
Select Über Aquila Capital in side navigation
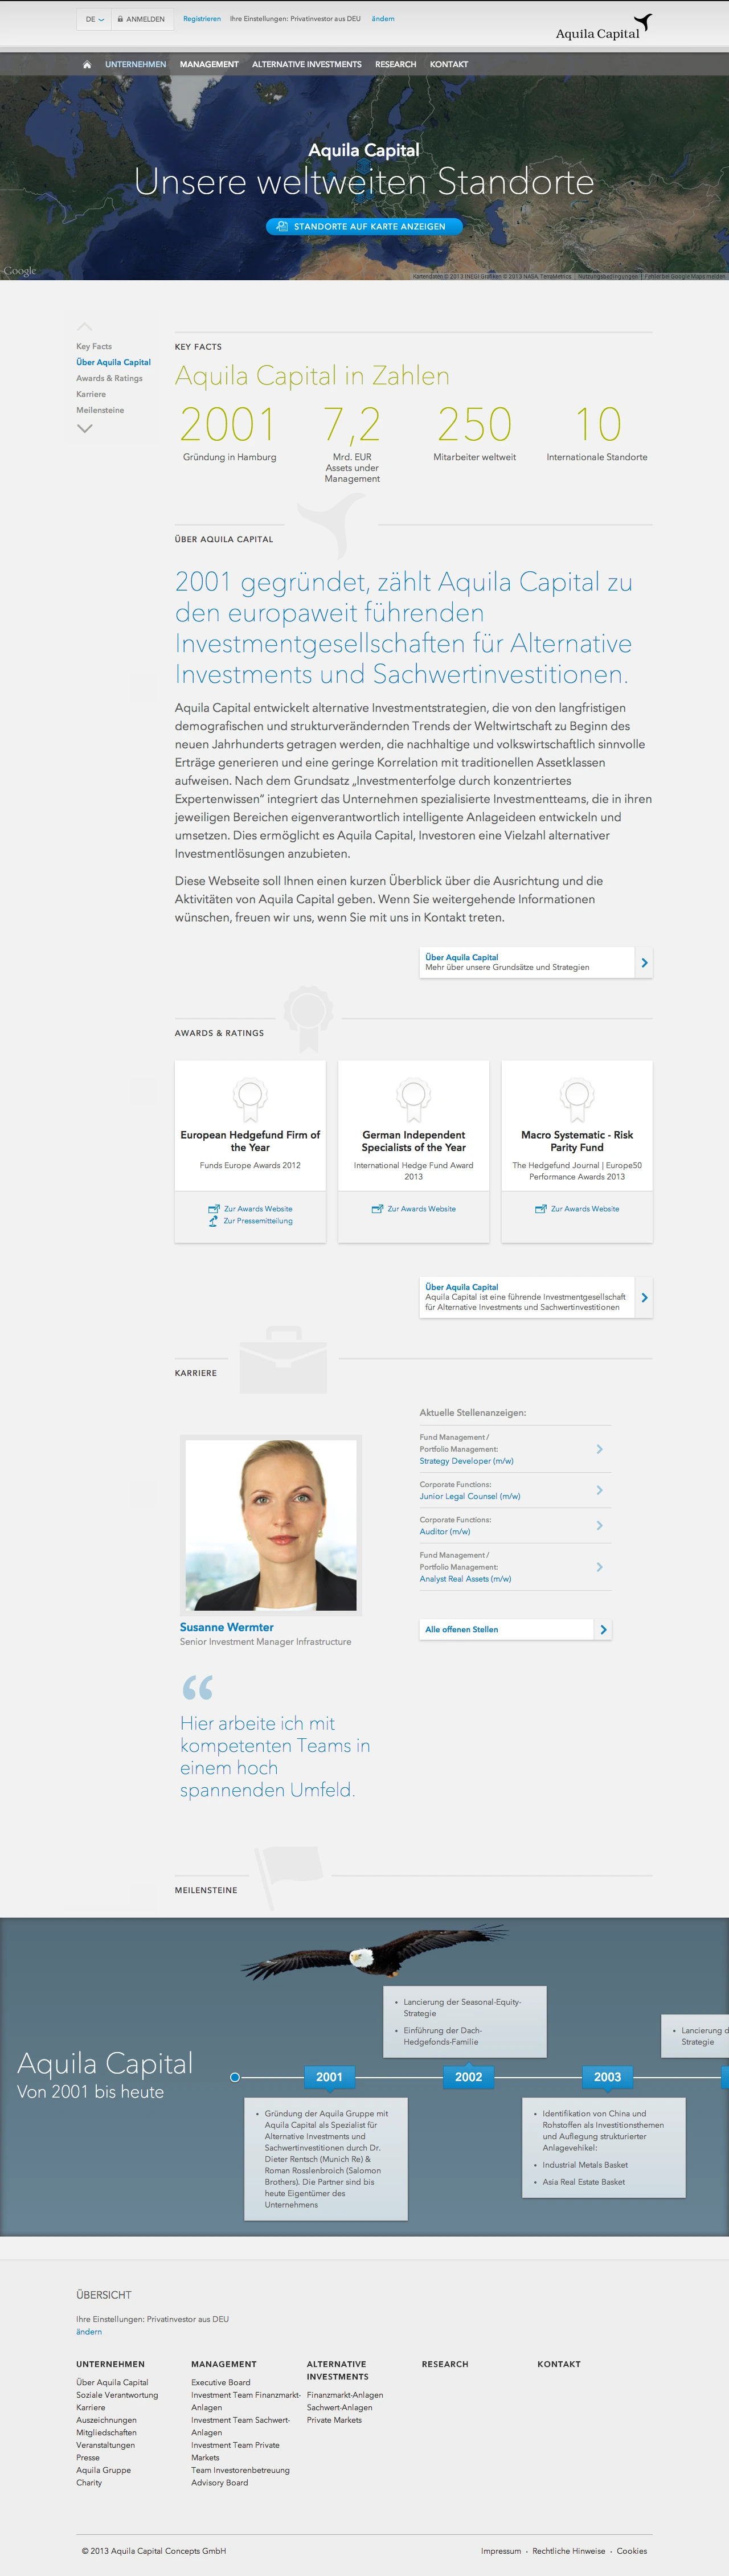click(114, 362)
